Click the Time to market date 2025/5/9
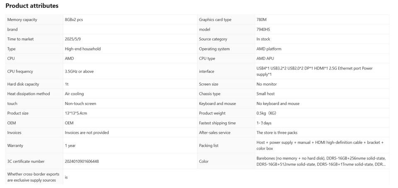Image resolution: width=398 pixels, height=188 pixels. [x=73, y=39]
